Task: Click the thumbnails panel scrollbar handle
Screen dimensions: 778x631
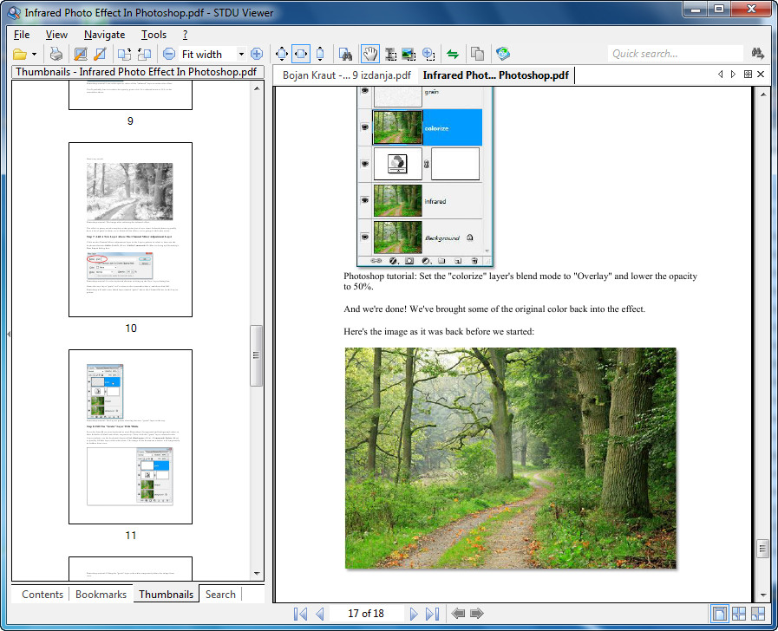Action: point(256,355)
